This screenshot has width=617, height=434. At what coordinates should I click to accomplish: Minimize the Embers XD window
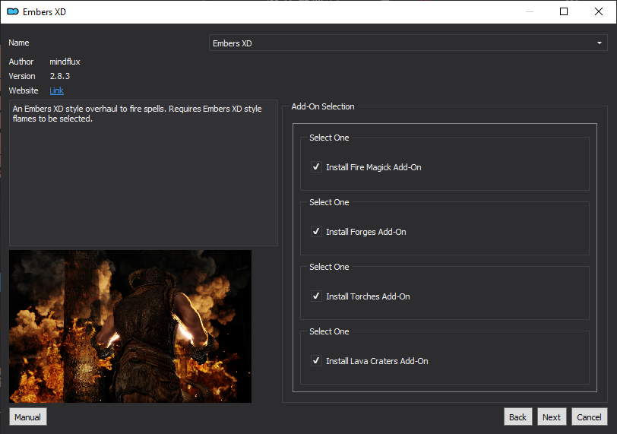[530, 12]
